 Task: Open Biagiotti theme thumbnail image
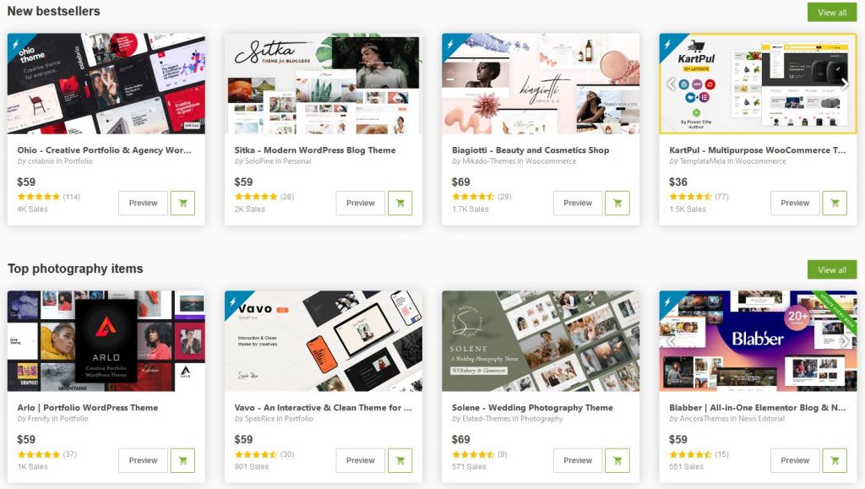click(541, 84)
